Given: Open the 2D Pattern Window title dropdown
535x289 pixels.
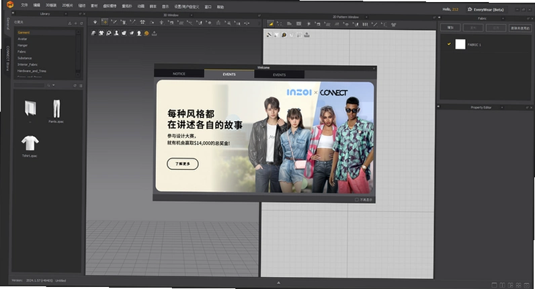Looking at the screenshot, I should 366,17.
